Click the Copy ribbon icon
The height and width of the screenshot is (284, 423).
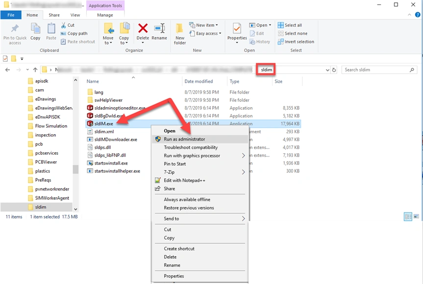click(x=35, y=28)
